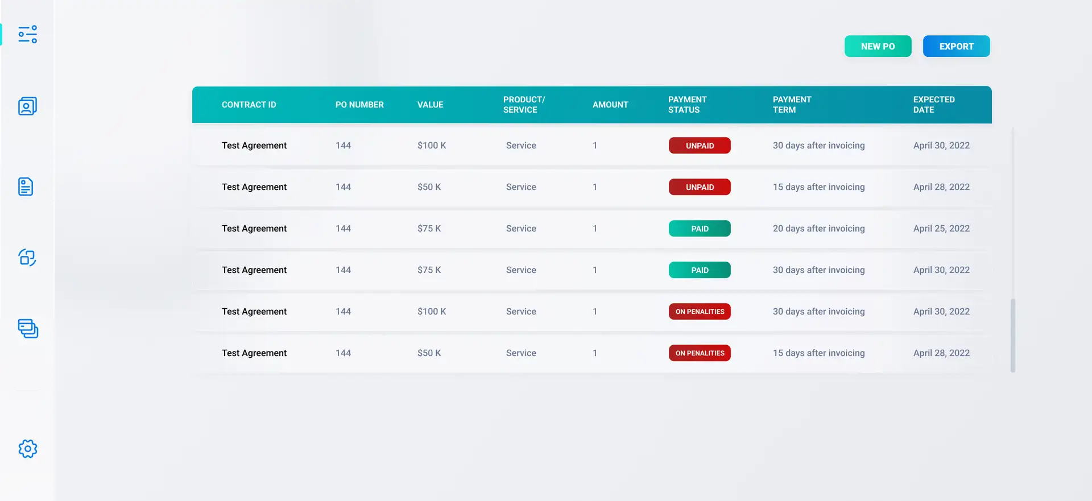Screen dimensions: 1092x501
Task: Click ON PENALITIES badge in $100 K row
Action: coord(700,312)
